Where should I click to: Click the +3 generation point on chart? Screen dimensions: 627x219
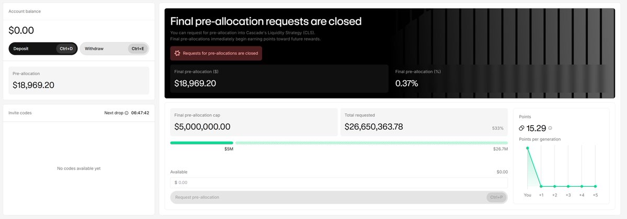point(568,186)
